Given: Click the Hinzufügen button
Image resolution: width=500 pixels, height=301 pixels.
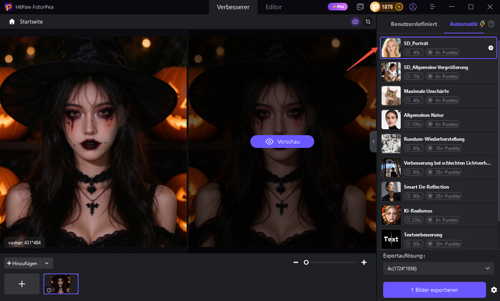Looking at the screenshot, I should 22,264.
